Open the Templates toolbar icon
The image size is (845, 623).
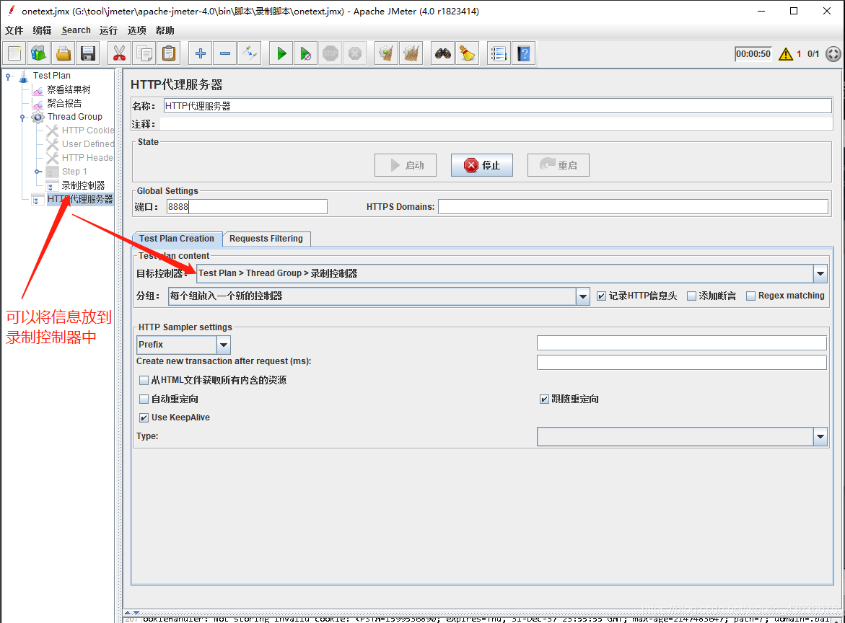click(39, 53)
